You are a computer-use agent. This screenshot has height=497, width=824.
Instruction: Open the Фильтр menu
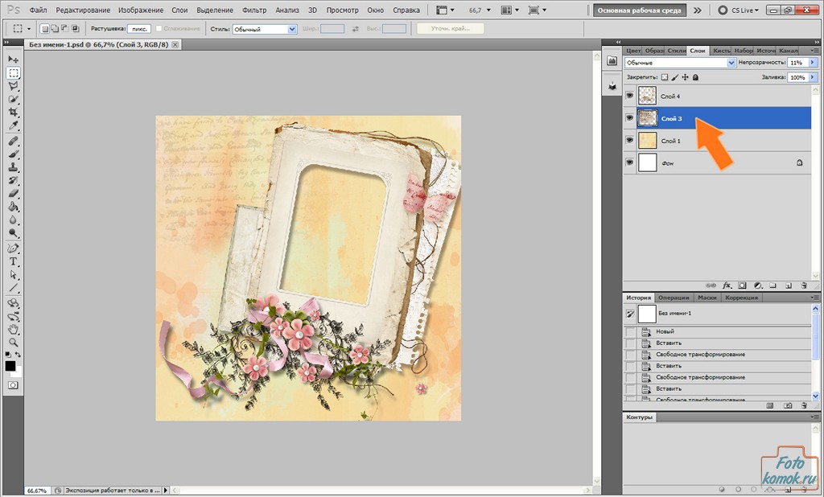tap(253, 10)
